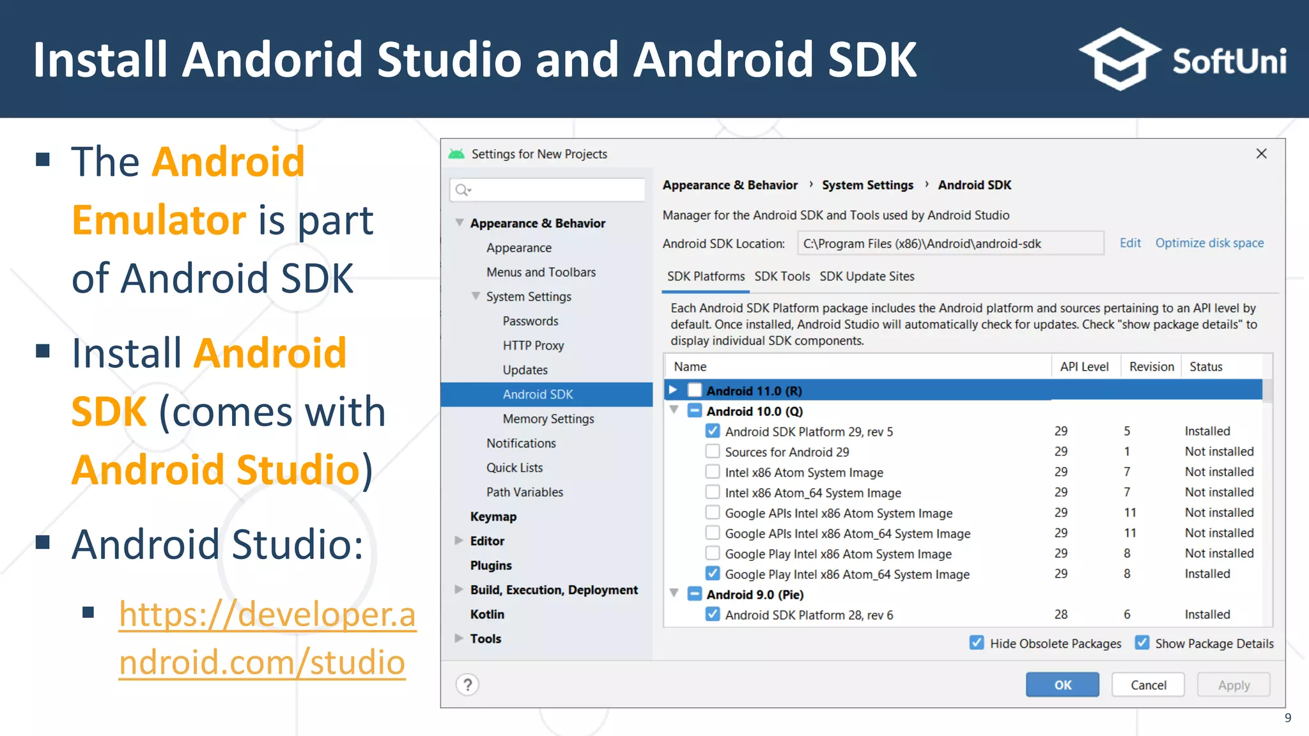1309x736 pixels.
Task: Open Passwords settings
Action: click(530, 321)
